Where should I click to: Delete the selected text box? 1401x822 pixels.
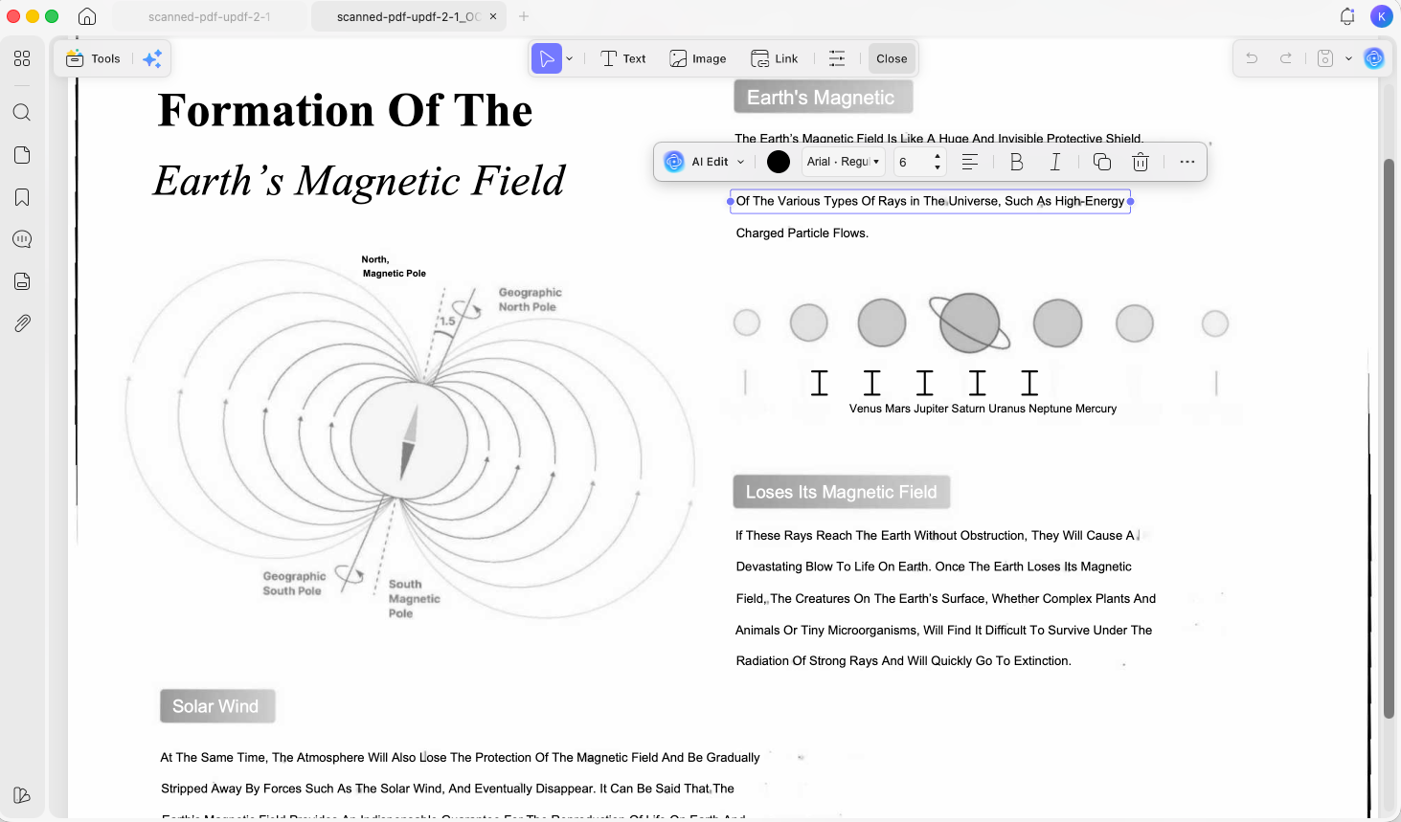(1141, 162)
